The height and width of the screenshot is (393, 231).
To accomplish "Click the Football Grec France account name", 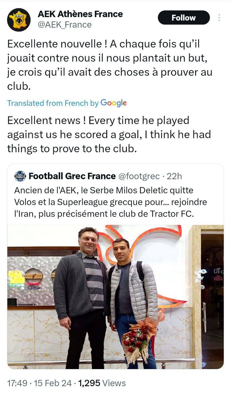I will 72,176.
